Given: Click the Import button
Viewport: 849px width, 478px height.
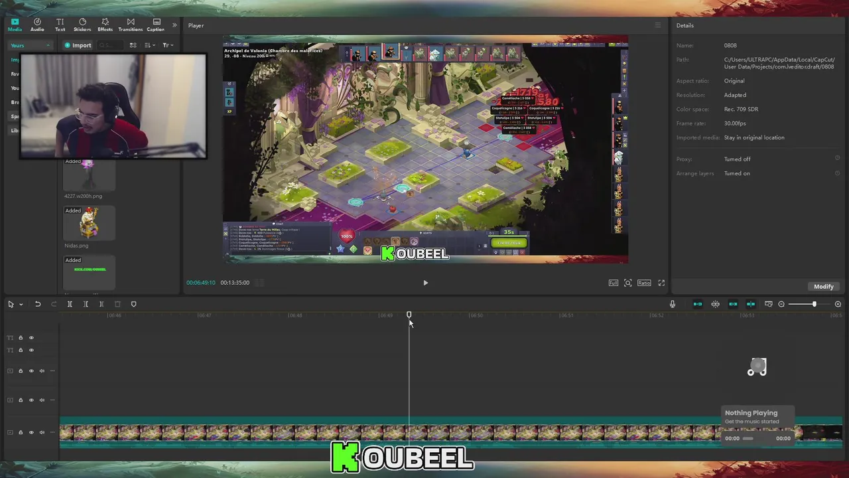Looking at the screenshot, I should click(x=78, y=45).
